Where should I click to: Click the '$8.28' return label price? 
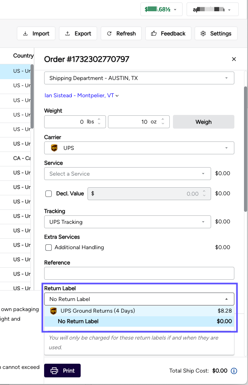pyautogui.click(x=225, y=311)
